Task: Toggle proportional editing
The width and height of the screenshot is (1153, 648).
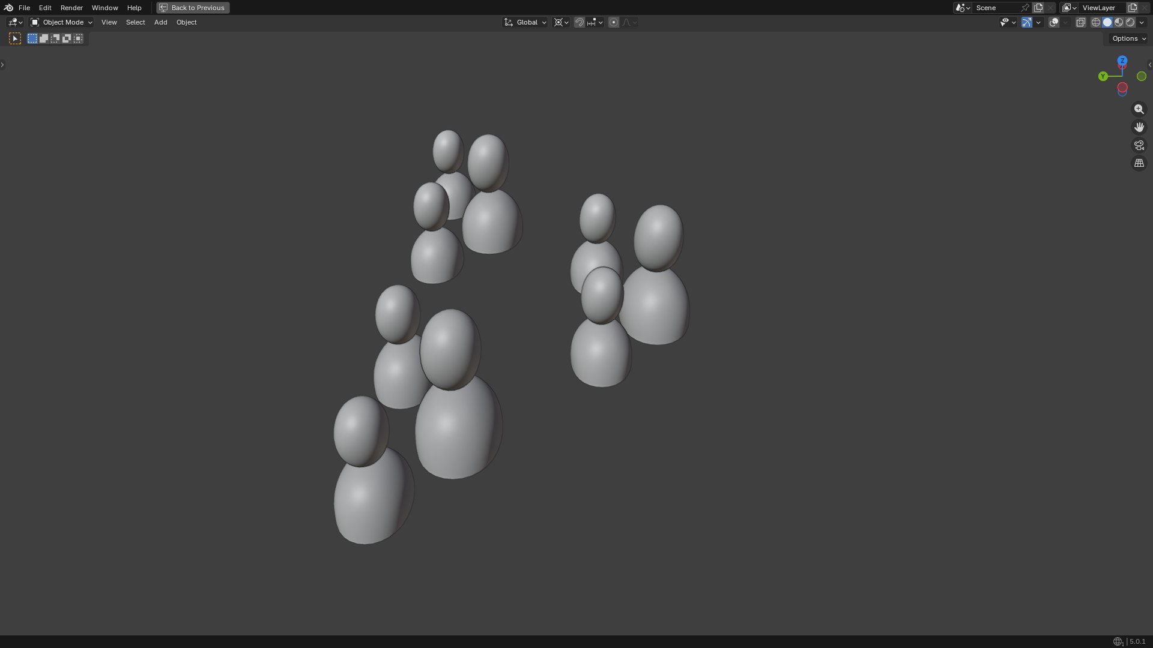Action: tap(614, 22)
